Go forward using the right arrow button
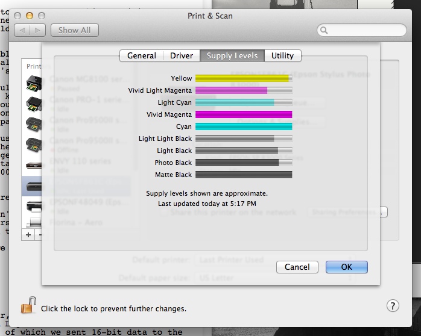The width and height of the screenshot is (421, 336). click(x=39, y=30)
